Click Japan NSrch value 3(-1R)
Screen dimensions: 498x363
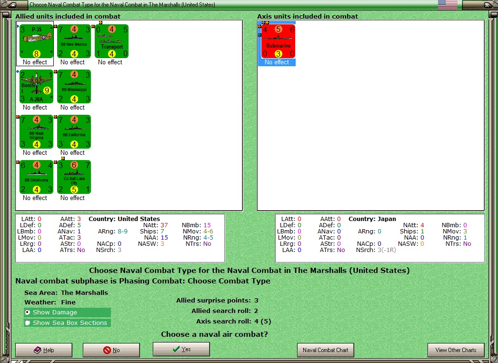[387, 250]
